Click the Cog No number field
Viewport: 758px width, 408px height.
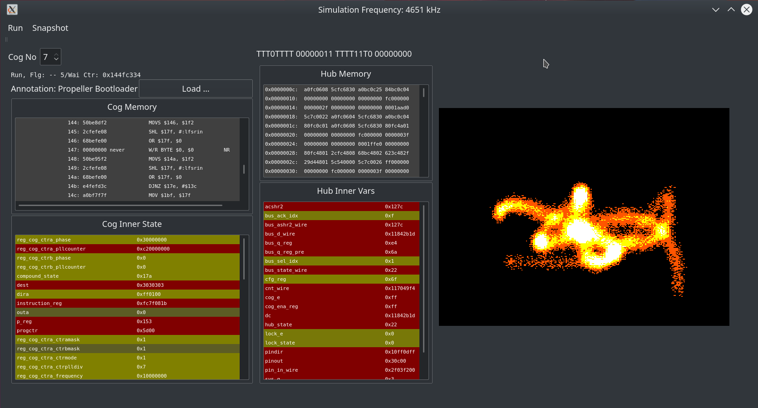coord(46,57)
